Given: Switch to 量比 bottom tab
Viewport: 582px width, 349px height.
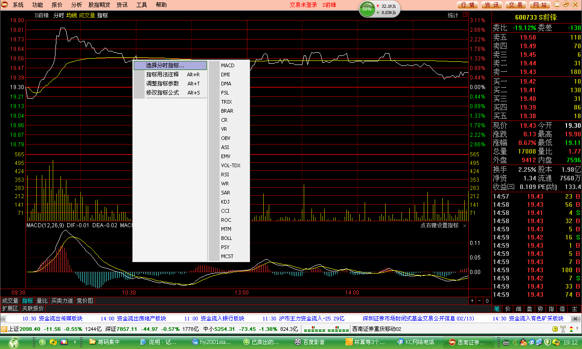Looking at the screenshot, I should (x=42, y=301).
